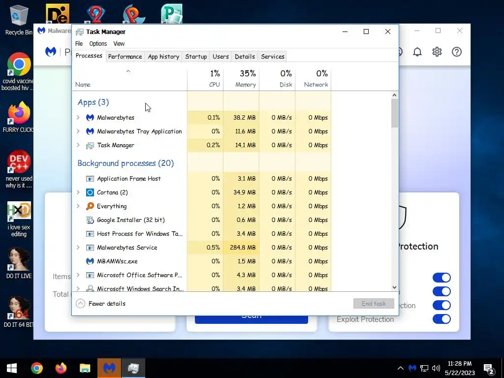Expand the Malwarebytes Tray Application row
Viewport: 504px width, 378px height.
pos(78,131)
